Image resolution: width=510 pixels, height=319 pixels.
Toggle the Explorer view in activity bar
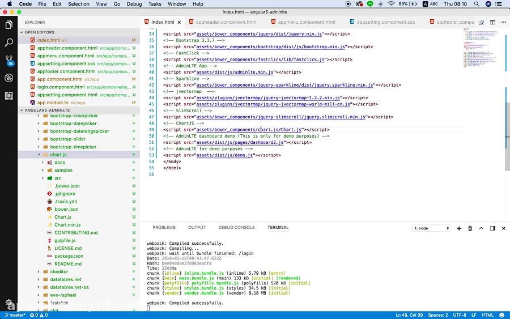(x=8, y=25)
